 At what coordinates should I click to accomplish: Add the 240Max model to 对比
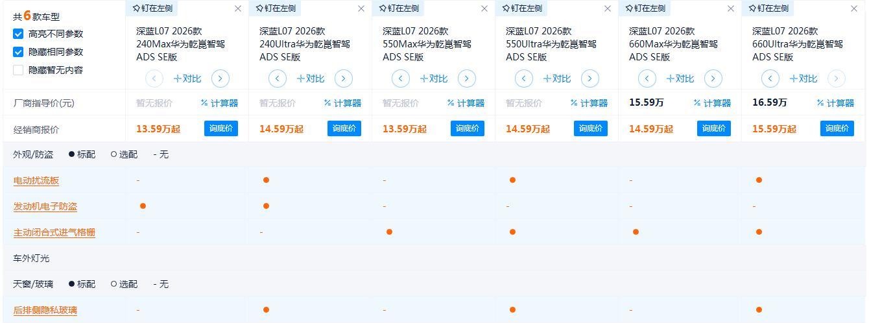[x=187, y=78]
